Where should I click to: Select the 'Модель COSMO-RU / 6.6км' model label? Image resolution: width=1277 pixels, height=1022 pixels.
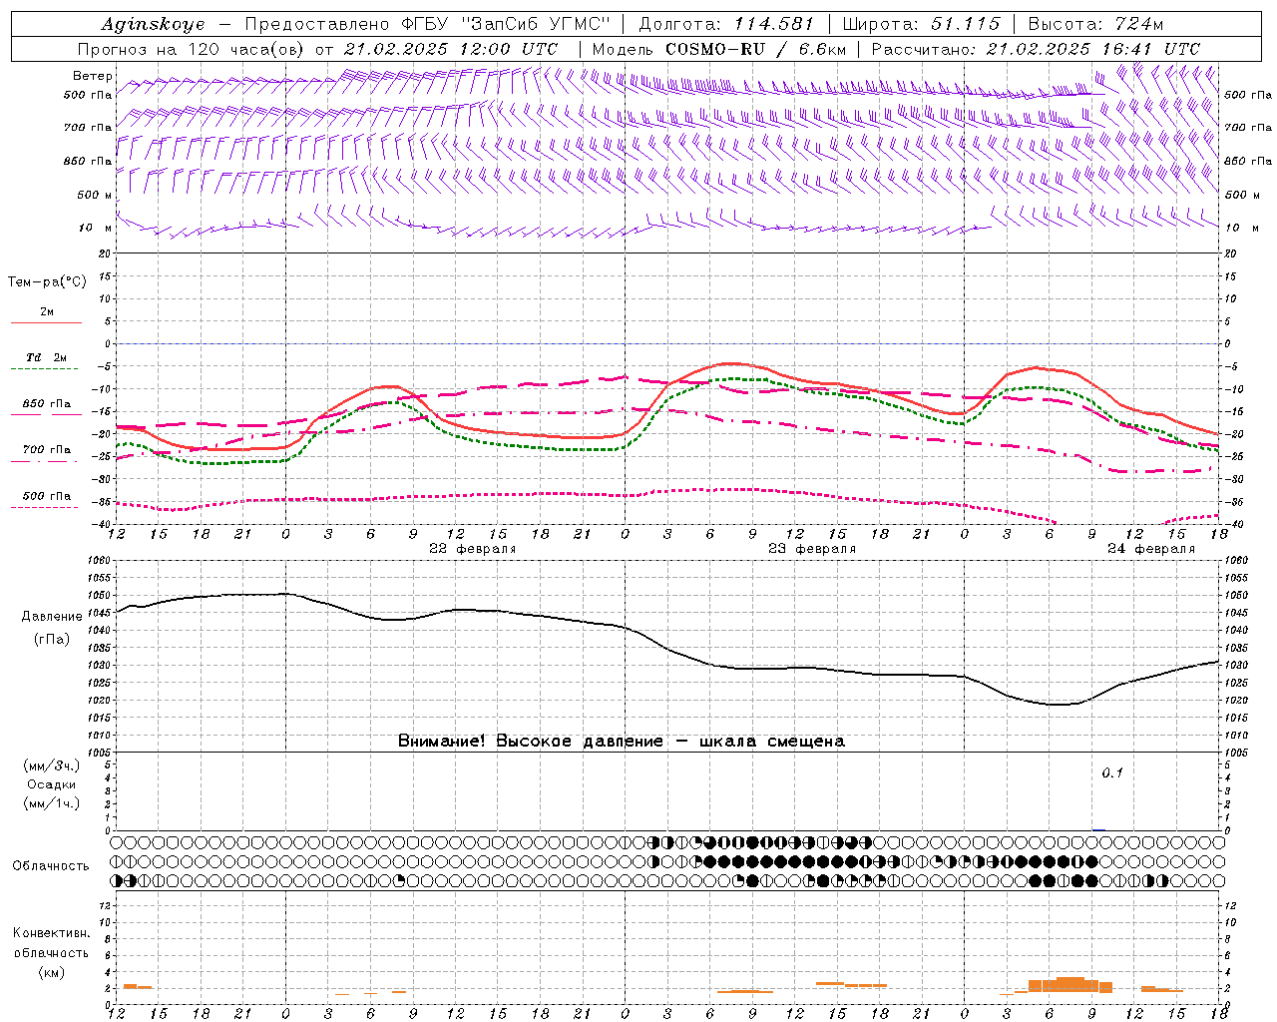point(719,49)
